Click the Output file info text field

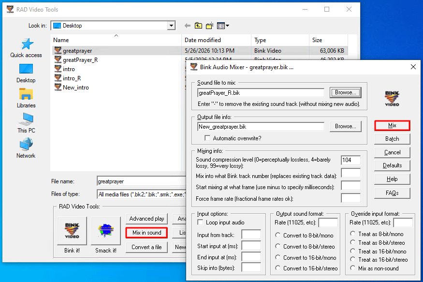click(261, 127)
